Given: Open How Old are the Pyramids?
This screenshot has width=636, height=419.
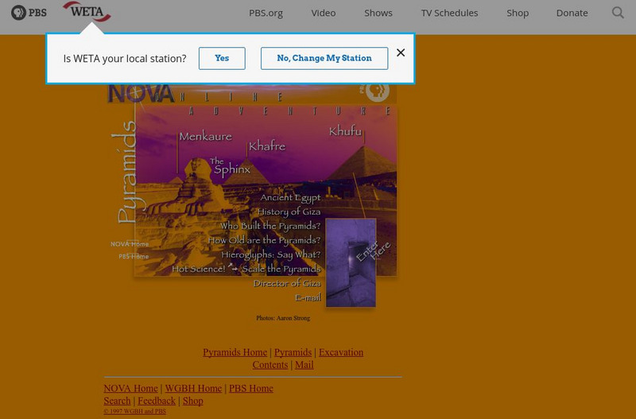Looking at the screenshot, I should pos(264,241).
